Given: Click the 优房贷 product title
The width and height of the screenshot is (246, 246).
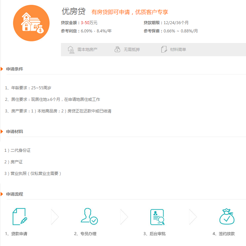Looking at the screenshot, I should coord(74,11).
